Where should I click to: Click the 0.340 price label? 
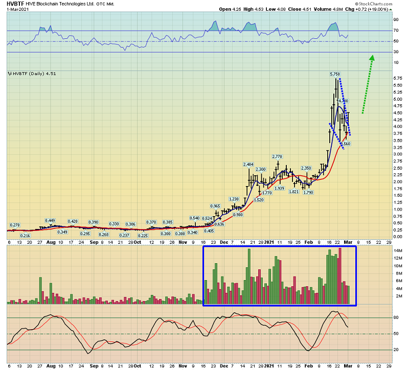[193, 233]
